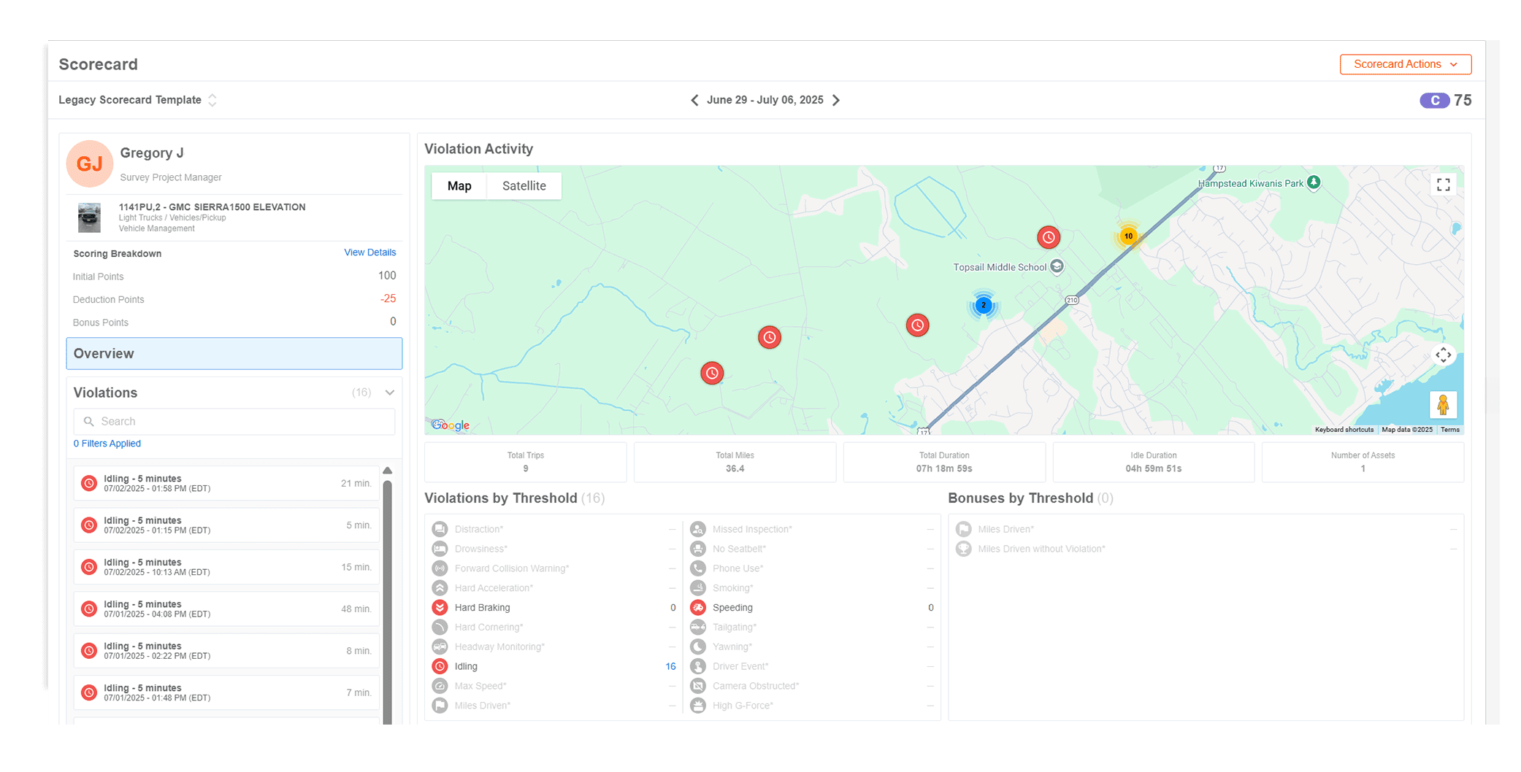Switch map to Satellite view
The height and width of the screenshot is (772, 1521).
pos(524,186)
